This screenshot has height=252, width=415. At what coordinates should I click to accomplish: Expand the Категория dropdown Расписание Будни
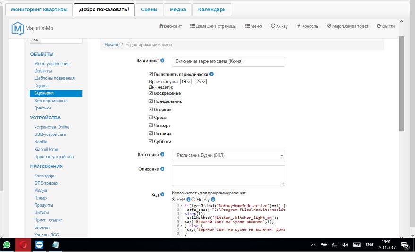tap(228, 155)
